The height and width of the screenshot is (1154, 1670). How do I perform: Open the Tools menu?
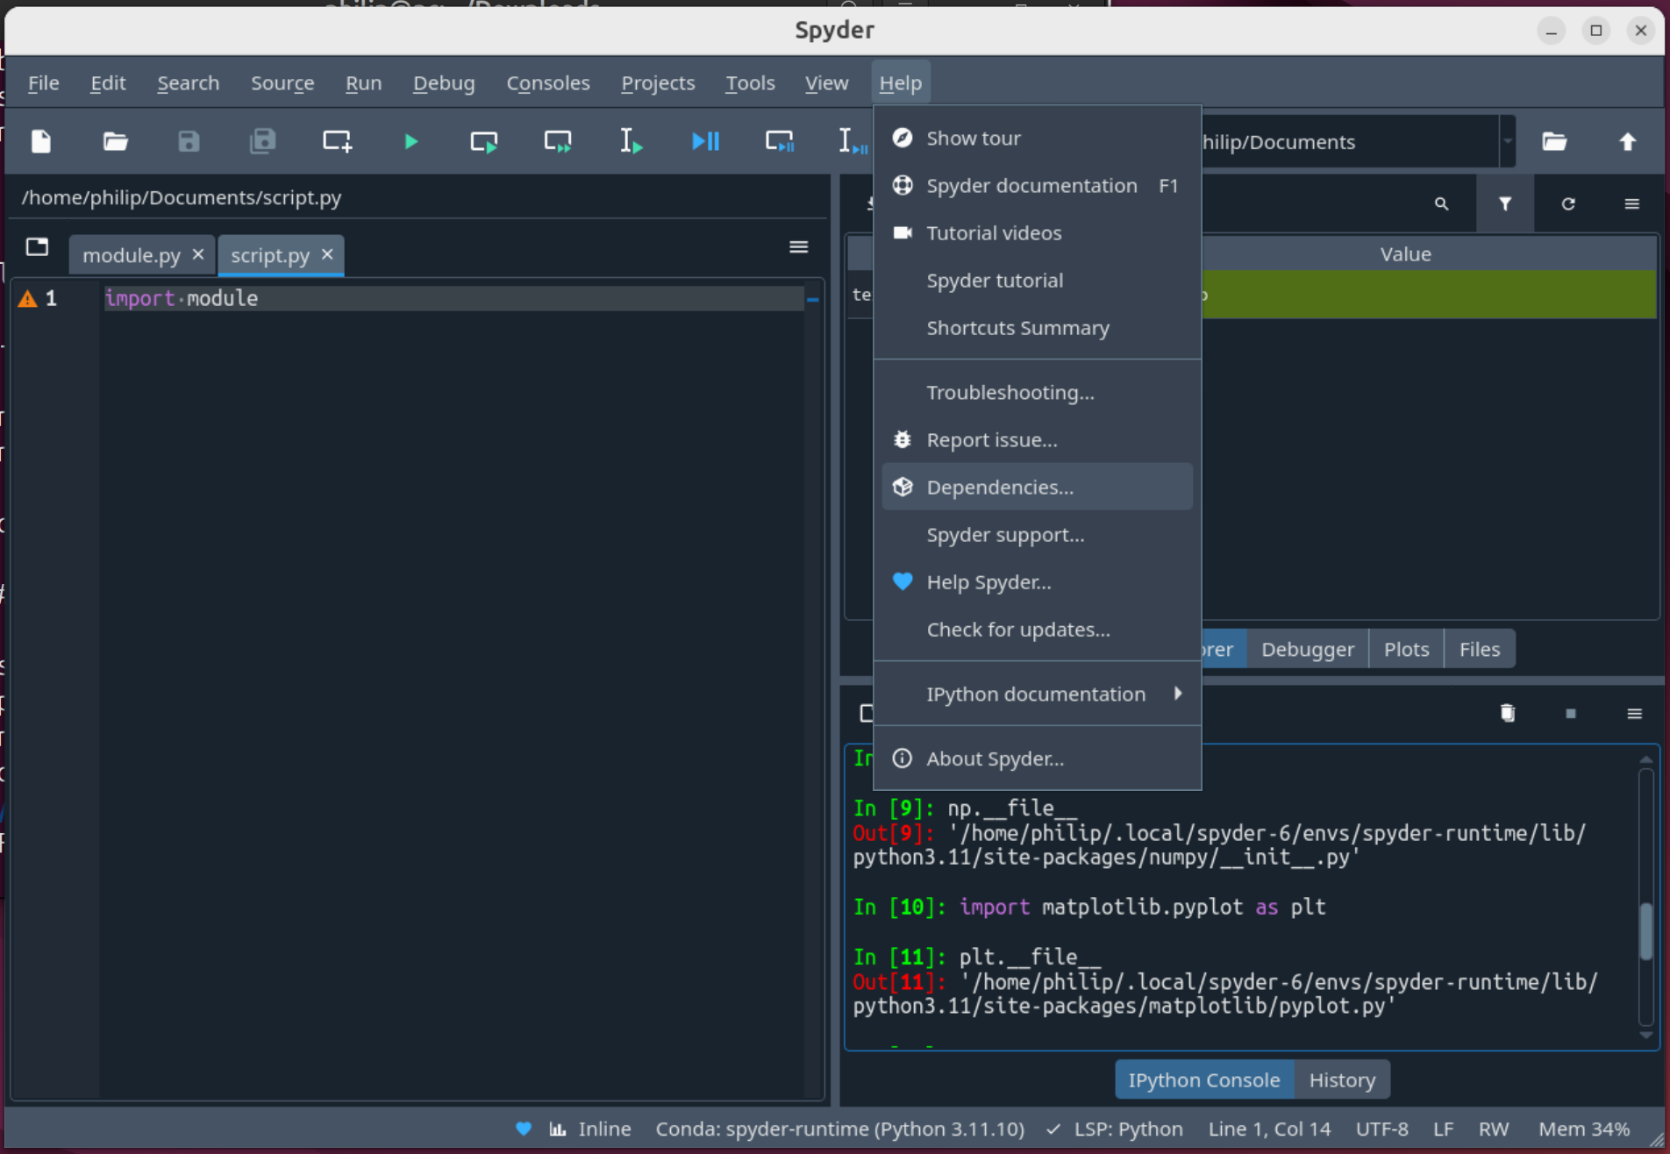[750, 82]
